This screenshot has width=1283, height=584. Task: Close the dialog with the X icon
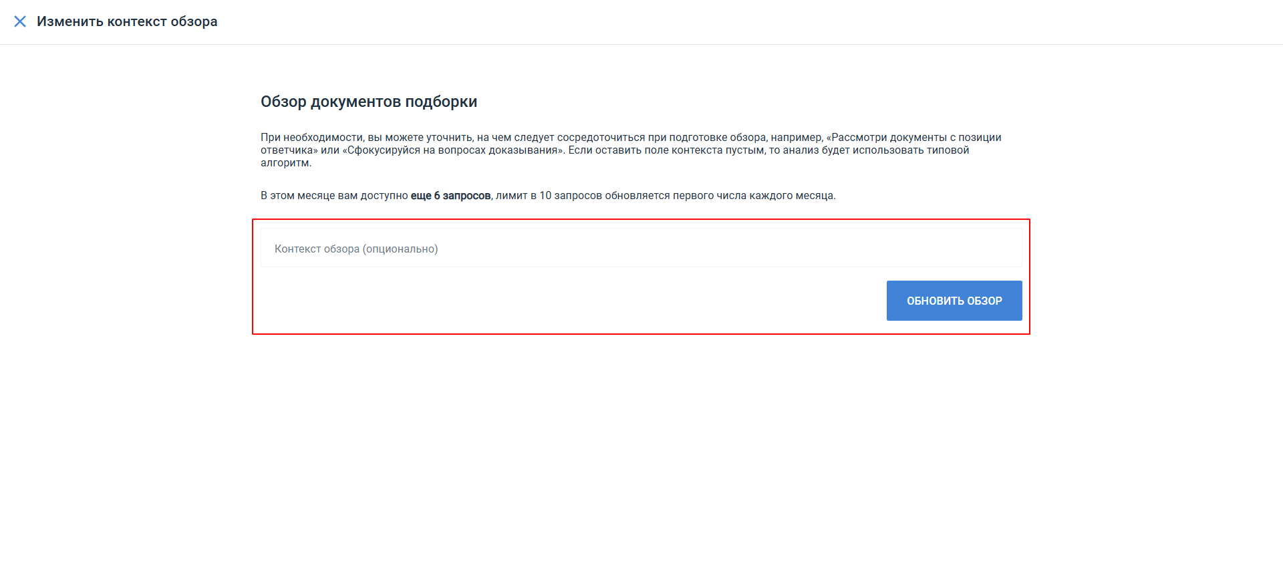pyautogui.click(x=20, y=21)
